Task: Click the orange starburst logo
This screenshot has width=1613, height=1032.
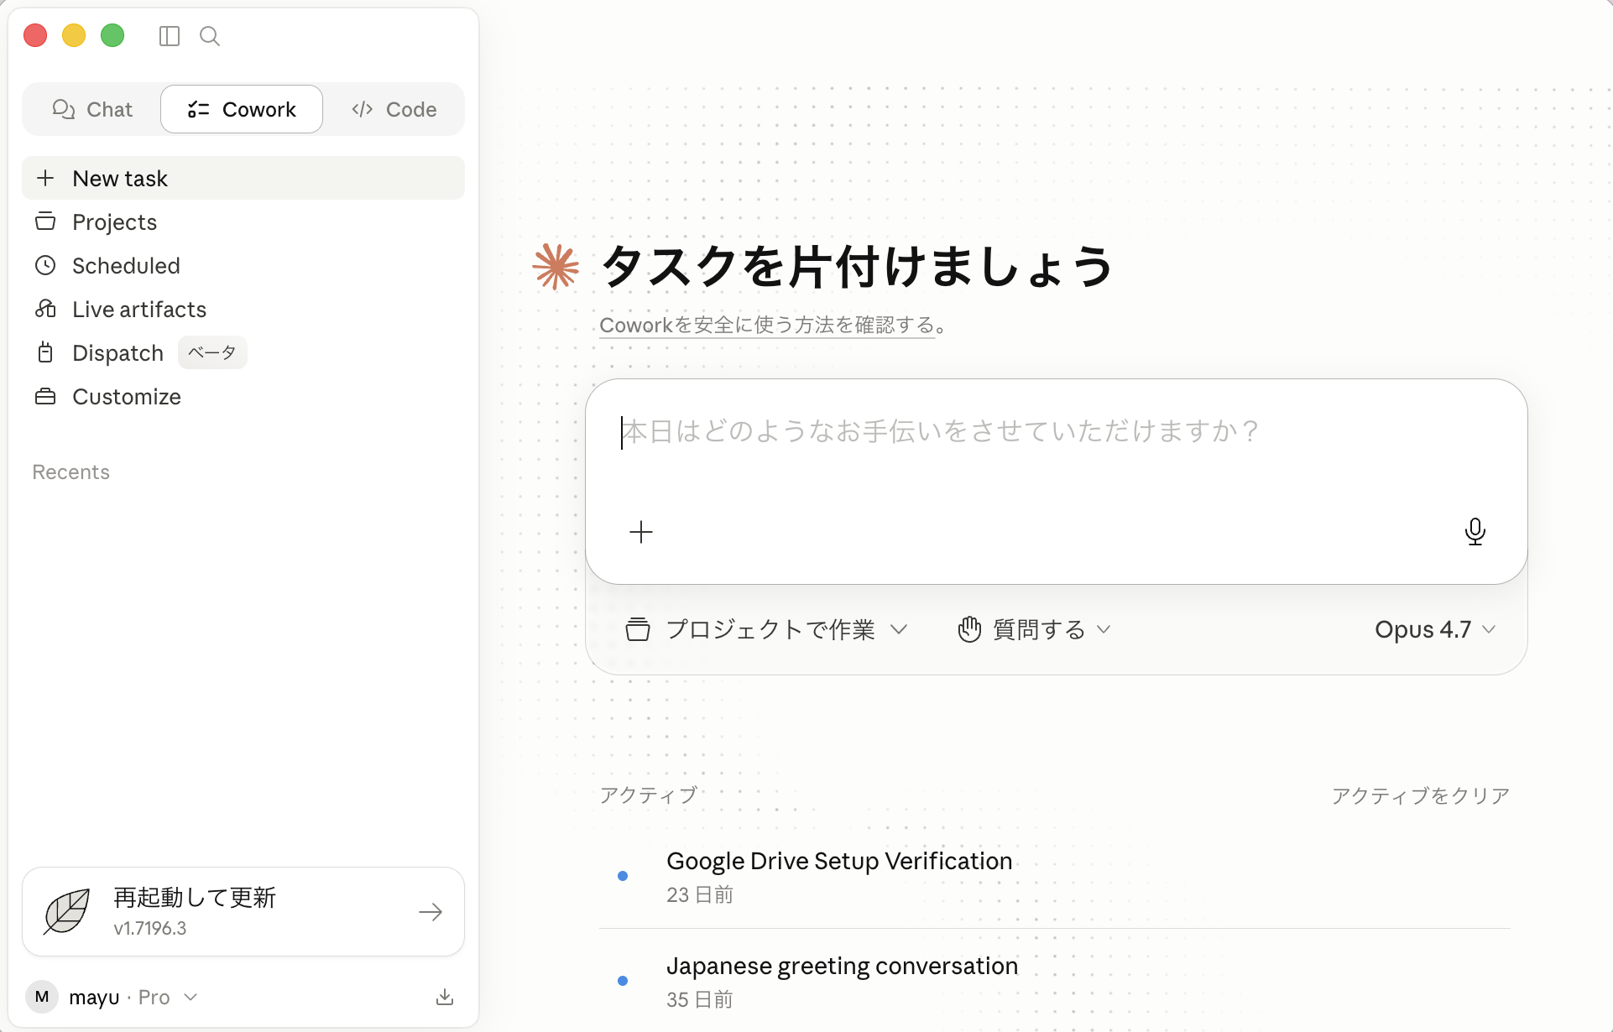Action: point(556,267)
